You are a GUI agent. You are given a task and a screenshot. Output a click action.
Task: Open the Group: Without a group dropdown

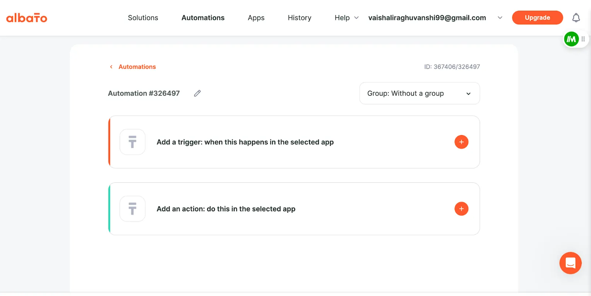[420, 93]
